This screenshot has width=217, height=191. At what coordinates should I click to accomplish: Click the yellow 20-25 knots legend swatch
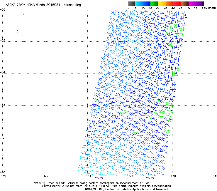[x=162, y=4]
